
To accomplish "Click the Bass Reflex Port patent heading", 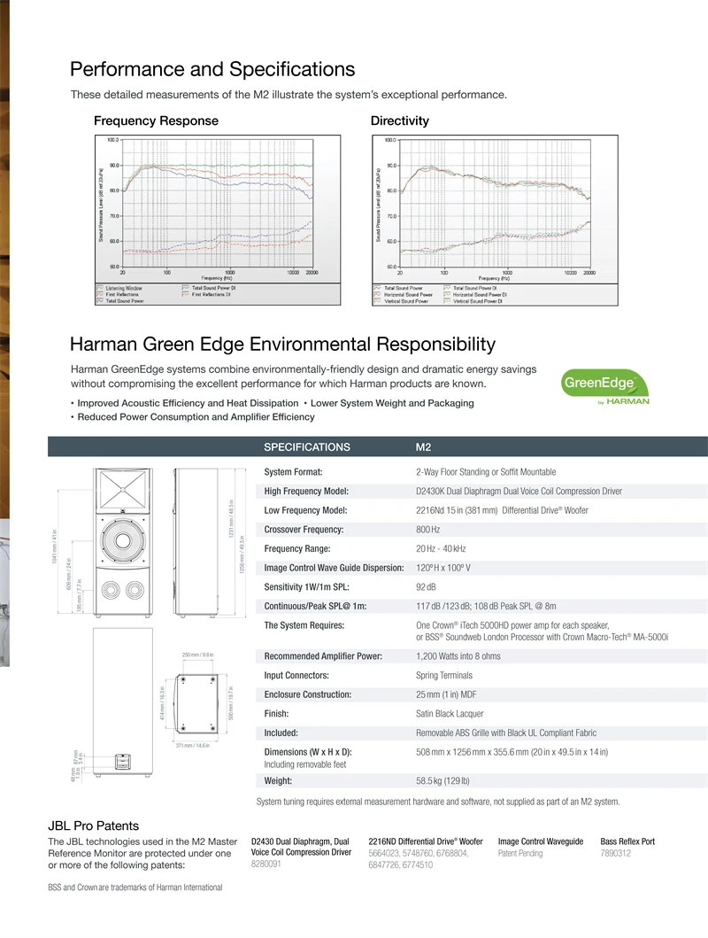I will (627, 841).
